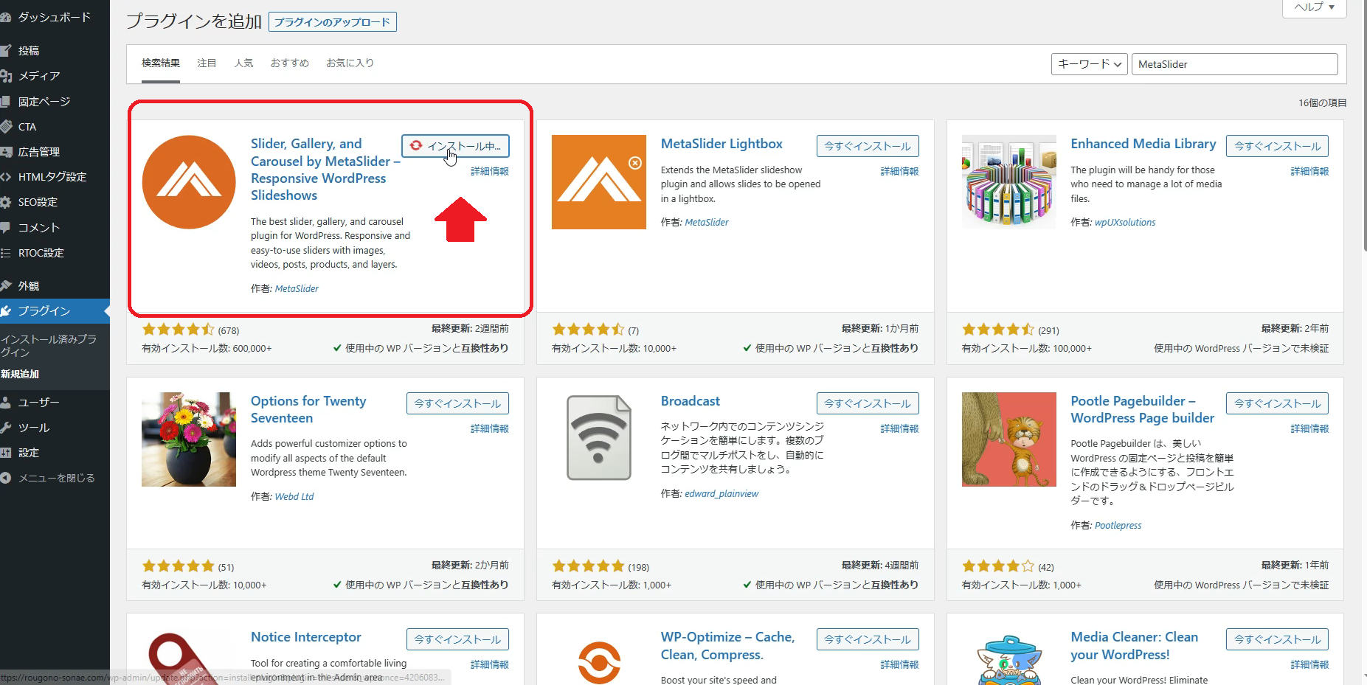Click プラグインのアップロード button
This screenshot has height=685, width=1367.
point(333,22)
